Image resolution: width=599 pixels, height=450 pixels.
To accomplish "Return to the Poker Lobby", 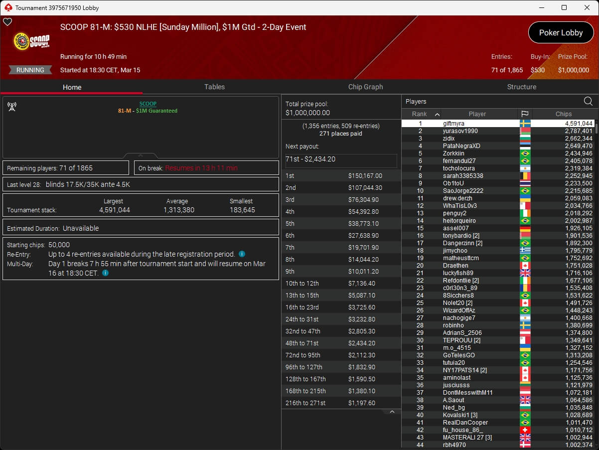I will click(x=561, y=33).
